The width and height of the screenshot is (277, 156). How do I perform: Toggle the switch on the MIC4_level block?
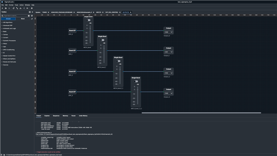click(88, 20)
